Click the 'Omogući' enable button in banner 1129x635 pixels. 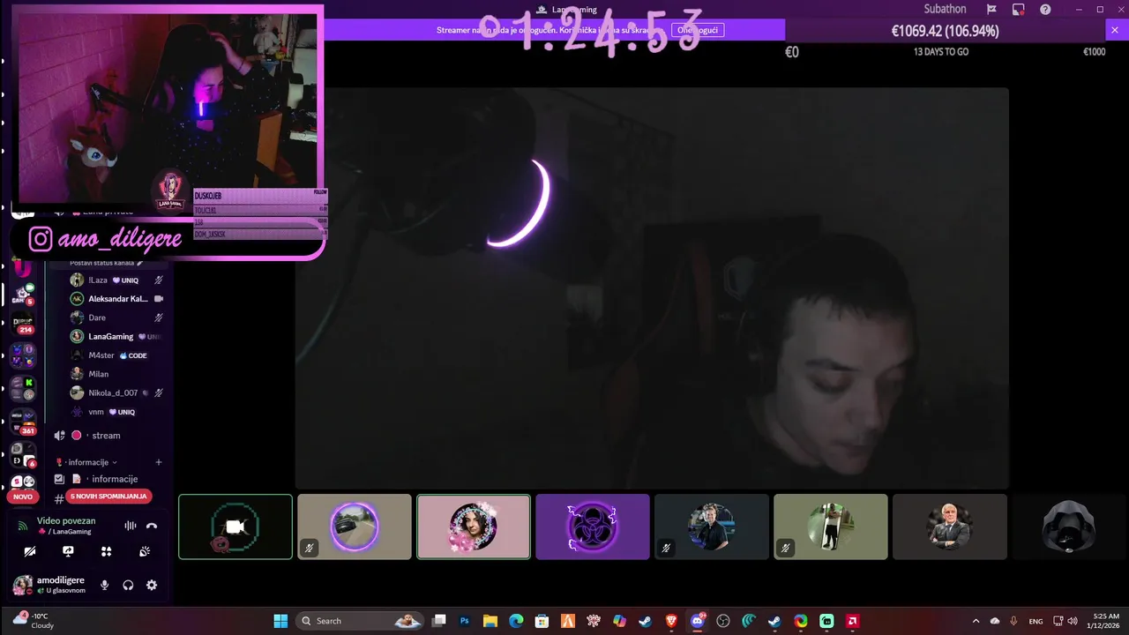698,30
